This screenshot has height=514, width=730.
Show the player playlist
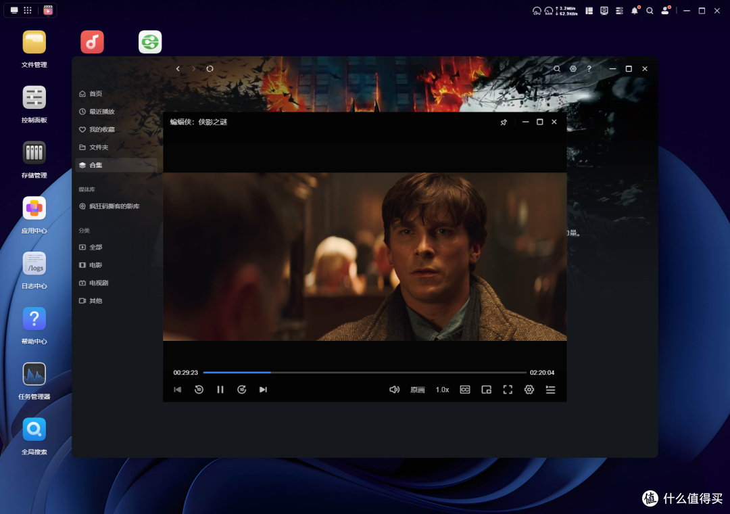click(550, 390)
